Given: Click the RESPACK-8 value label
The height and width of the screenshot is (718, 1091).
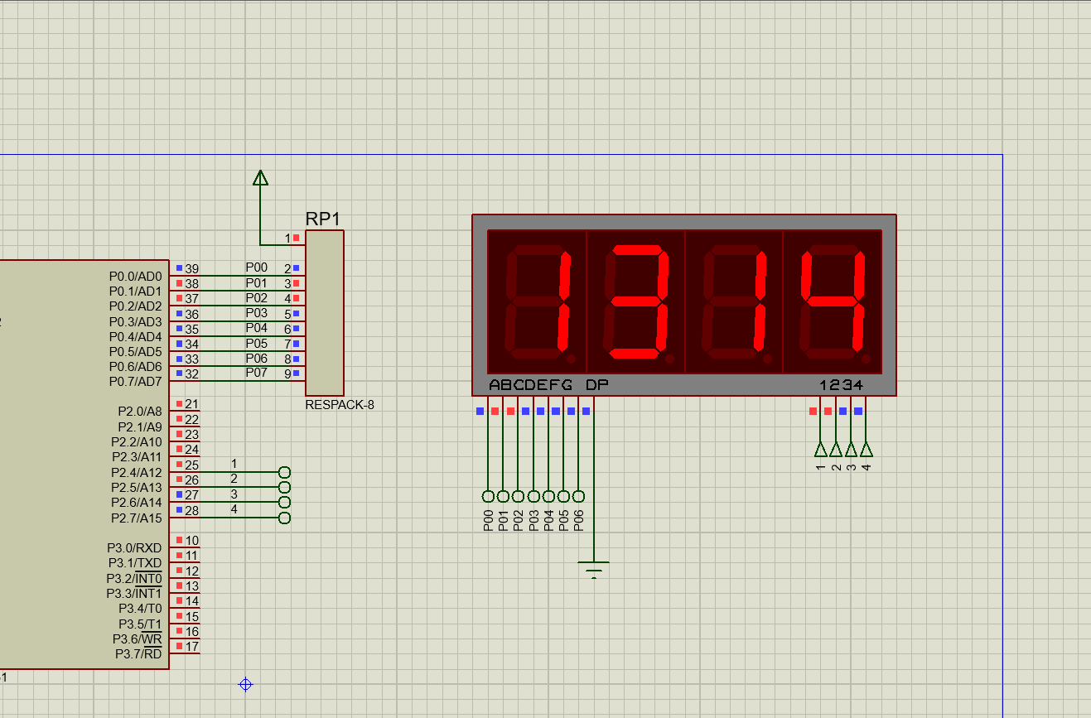Looking at the screenshot, I should [340, 405].
